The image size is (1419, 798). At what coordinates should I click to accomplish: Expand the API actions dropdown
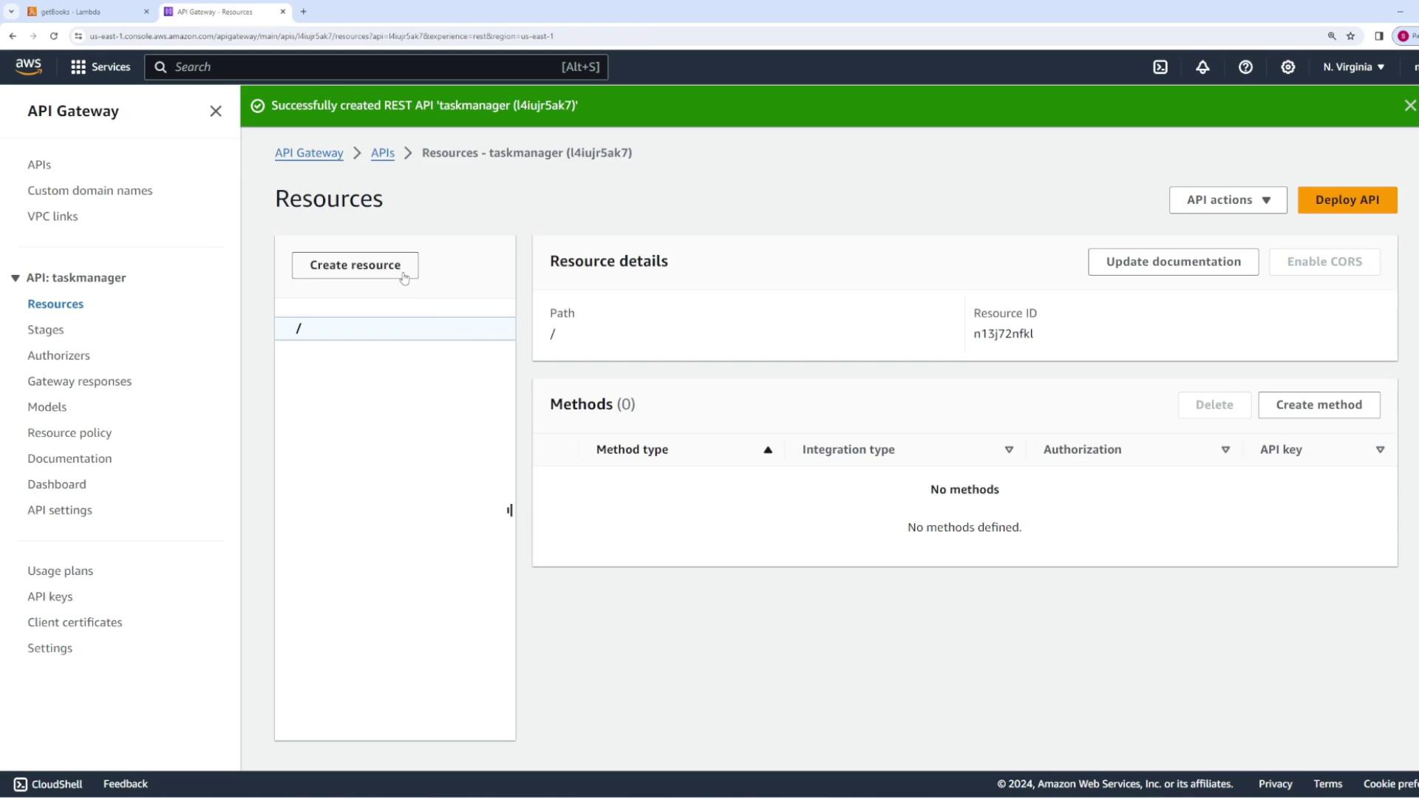(x=1228, y=200)
